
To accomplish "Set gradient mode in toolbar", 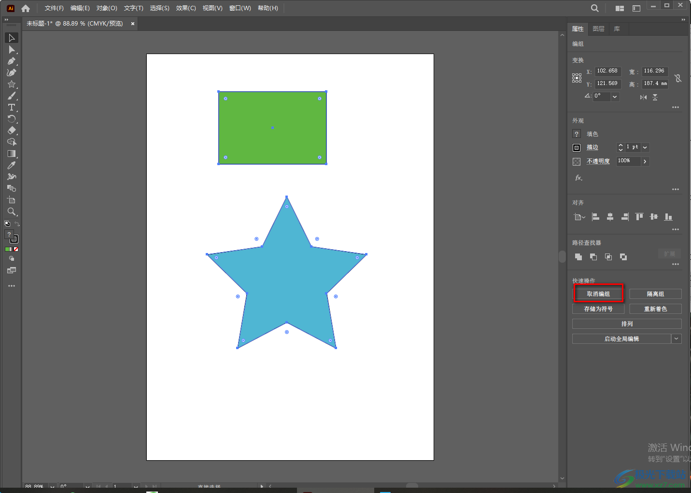I will pyautogui.click(x=12, y=249).
